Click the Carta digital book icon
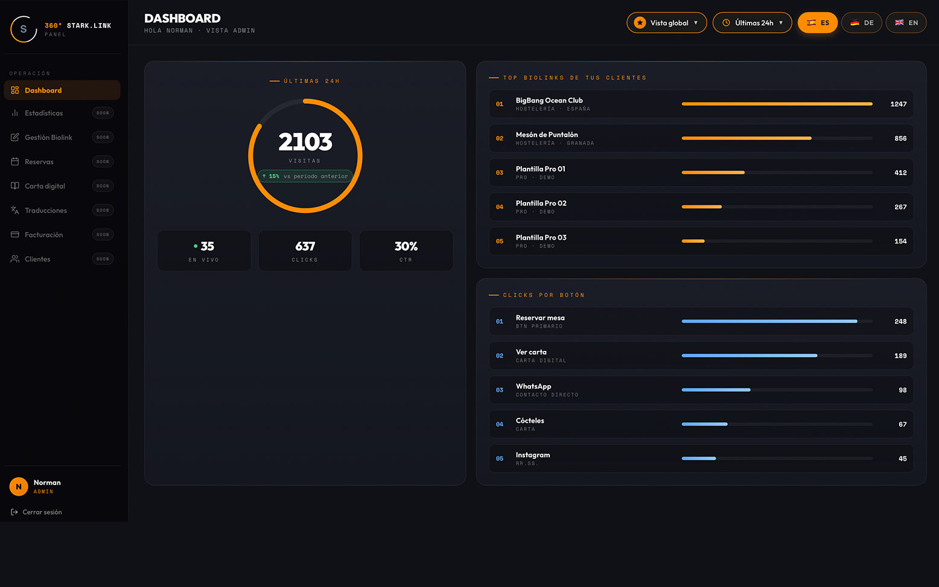The width and height of the screenshot is (939, 587). pyautogui.click(x=15, y=186)
